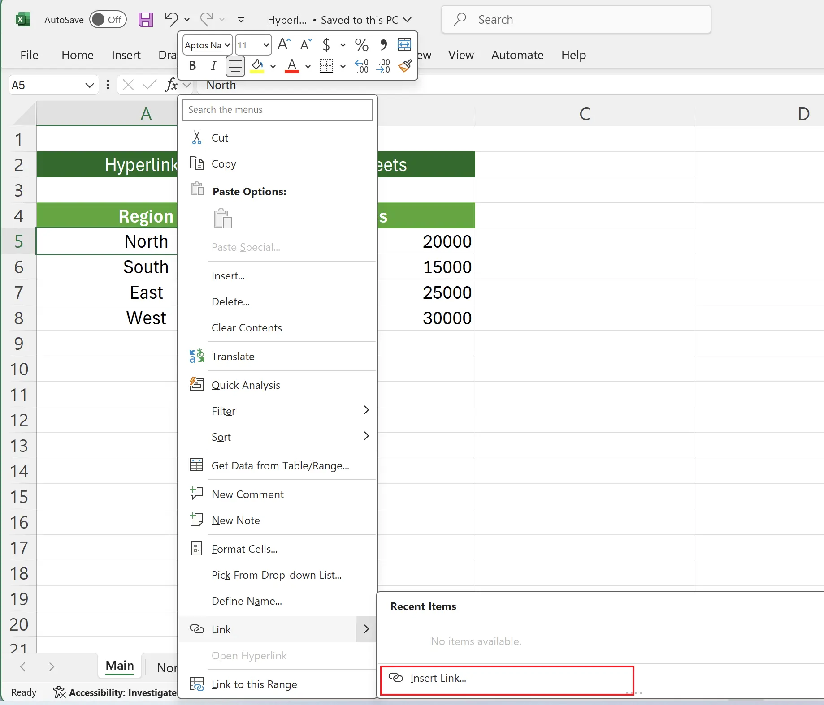Open the View ribbon tab

click(x=460, y=55)
